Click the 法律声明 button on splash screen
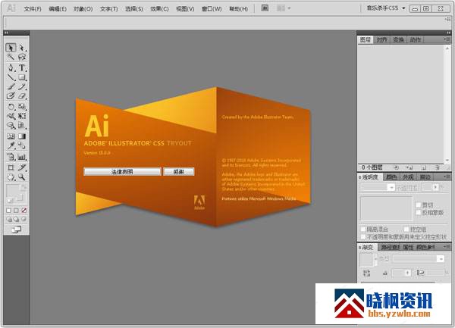 (121, 172)
